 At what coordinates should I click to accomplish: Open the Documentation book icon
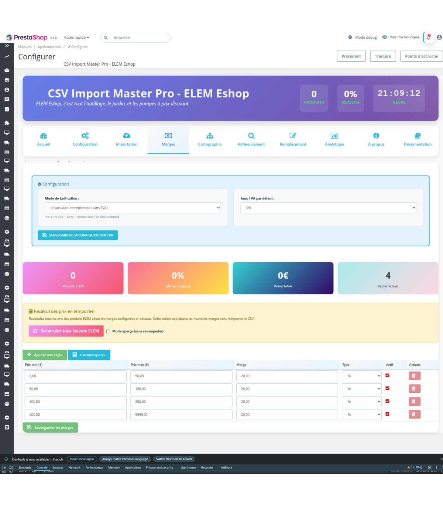(x=418, y=136)
